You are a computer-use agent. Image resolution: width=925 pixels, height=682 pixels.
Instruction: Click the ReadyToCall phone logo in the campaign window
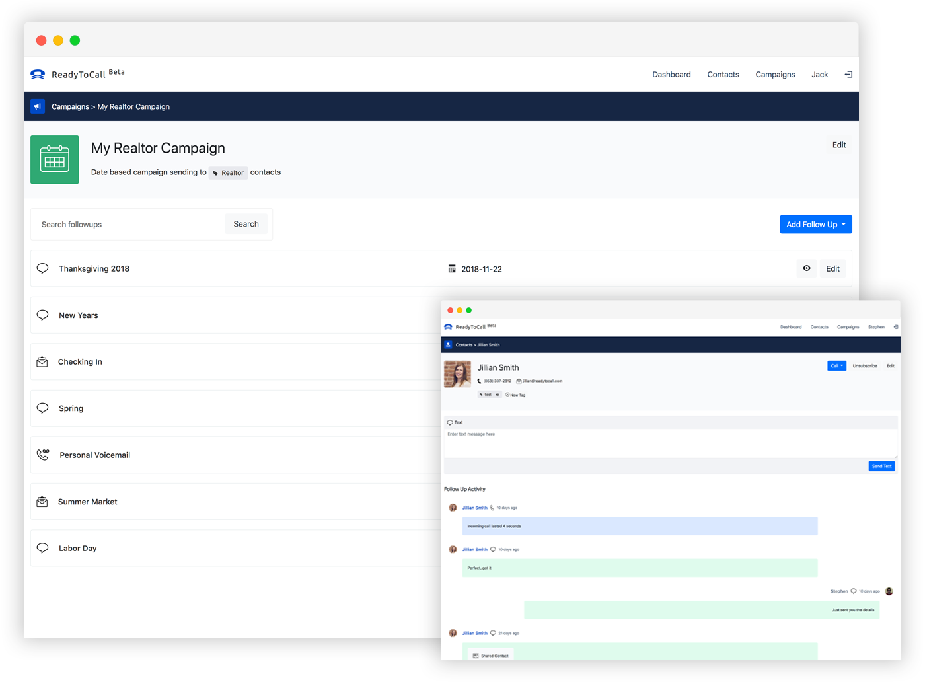point(38,75)
